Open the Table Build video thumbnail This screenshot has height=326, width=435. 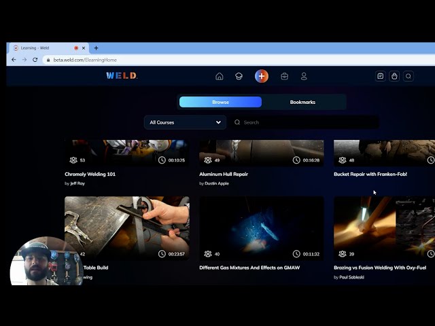127,228
